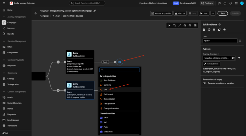Click the Label info icon
Image resolution: width=246 pixels, height=136 pixels.
pyautogui.click(x=240, y=41)
